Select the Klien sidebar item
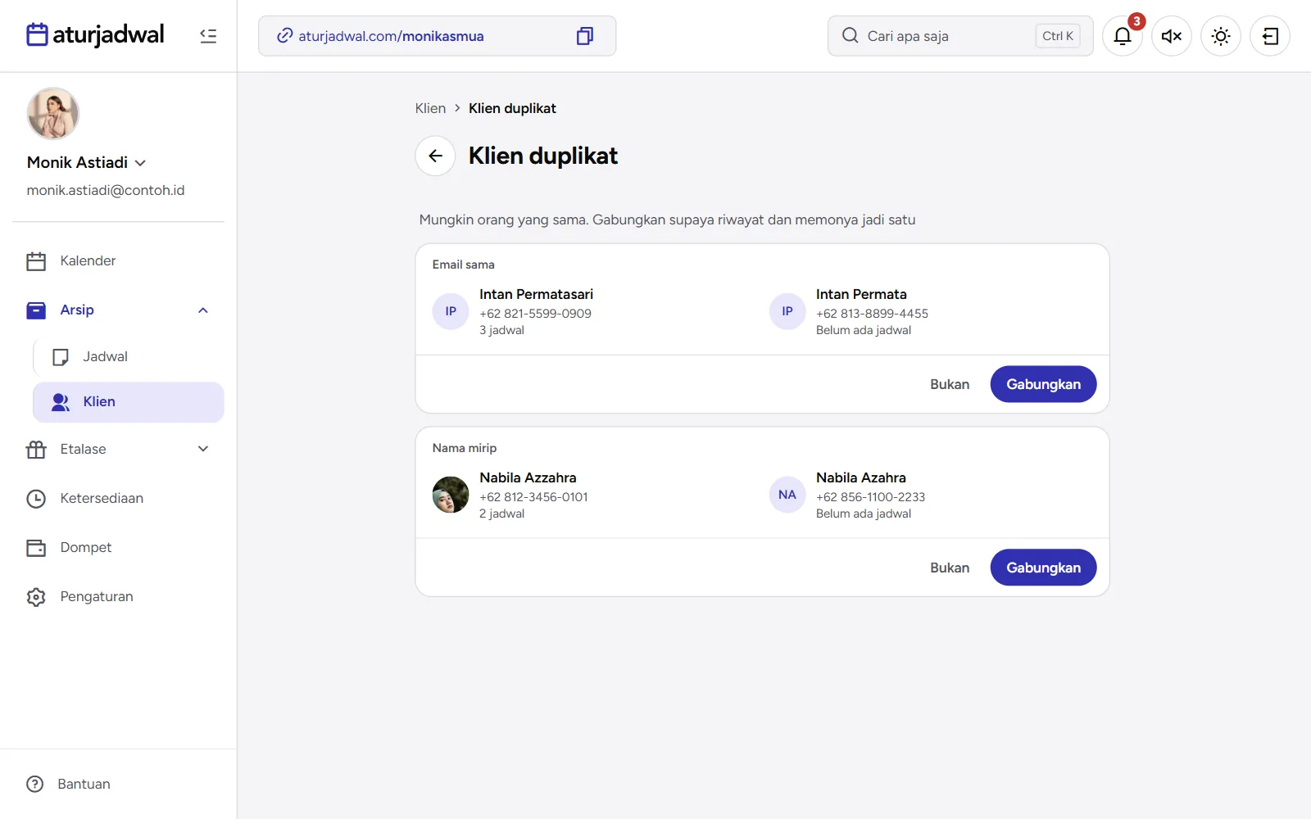 click(129, 402)
